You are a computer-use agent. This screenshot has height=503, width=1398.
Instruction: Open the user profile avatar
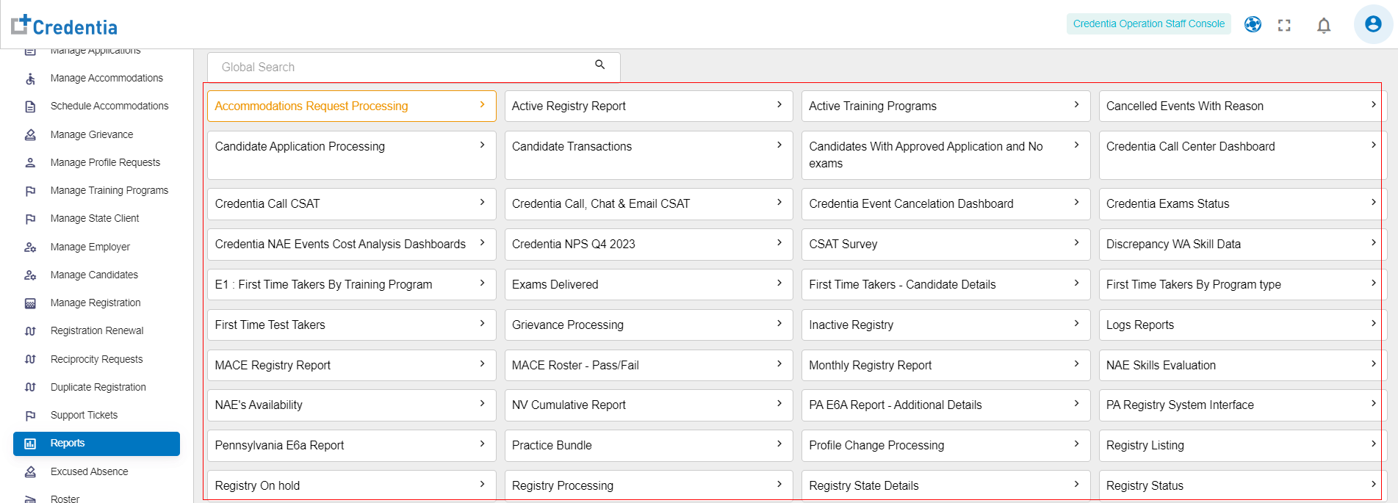point(1372,24)
